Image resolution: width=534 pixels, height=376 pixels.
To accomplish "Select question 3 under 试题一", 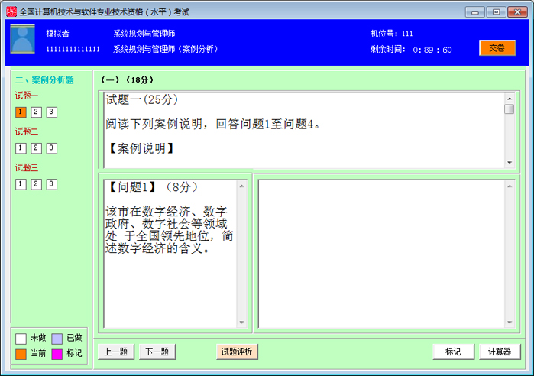I will [51, 112].
